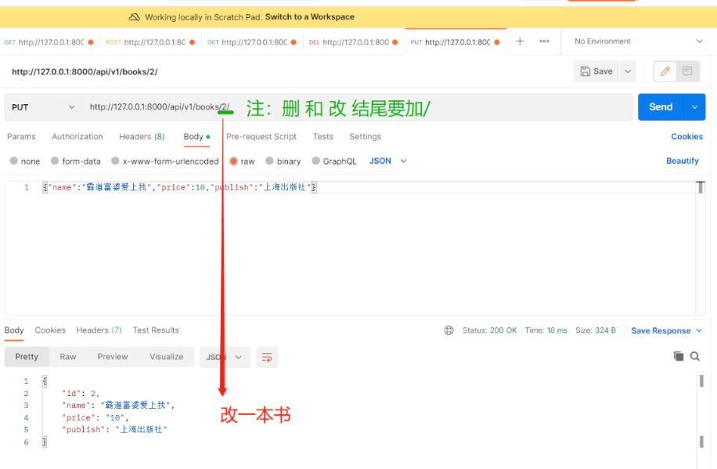This screenshot has width=717, height=469.
Task: Open the request Settings tab
Action: 365,136
